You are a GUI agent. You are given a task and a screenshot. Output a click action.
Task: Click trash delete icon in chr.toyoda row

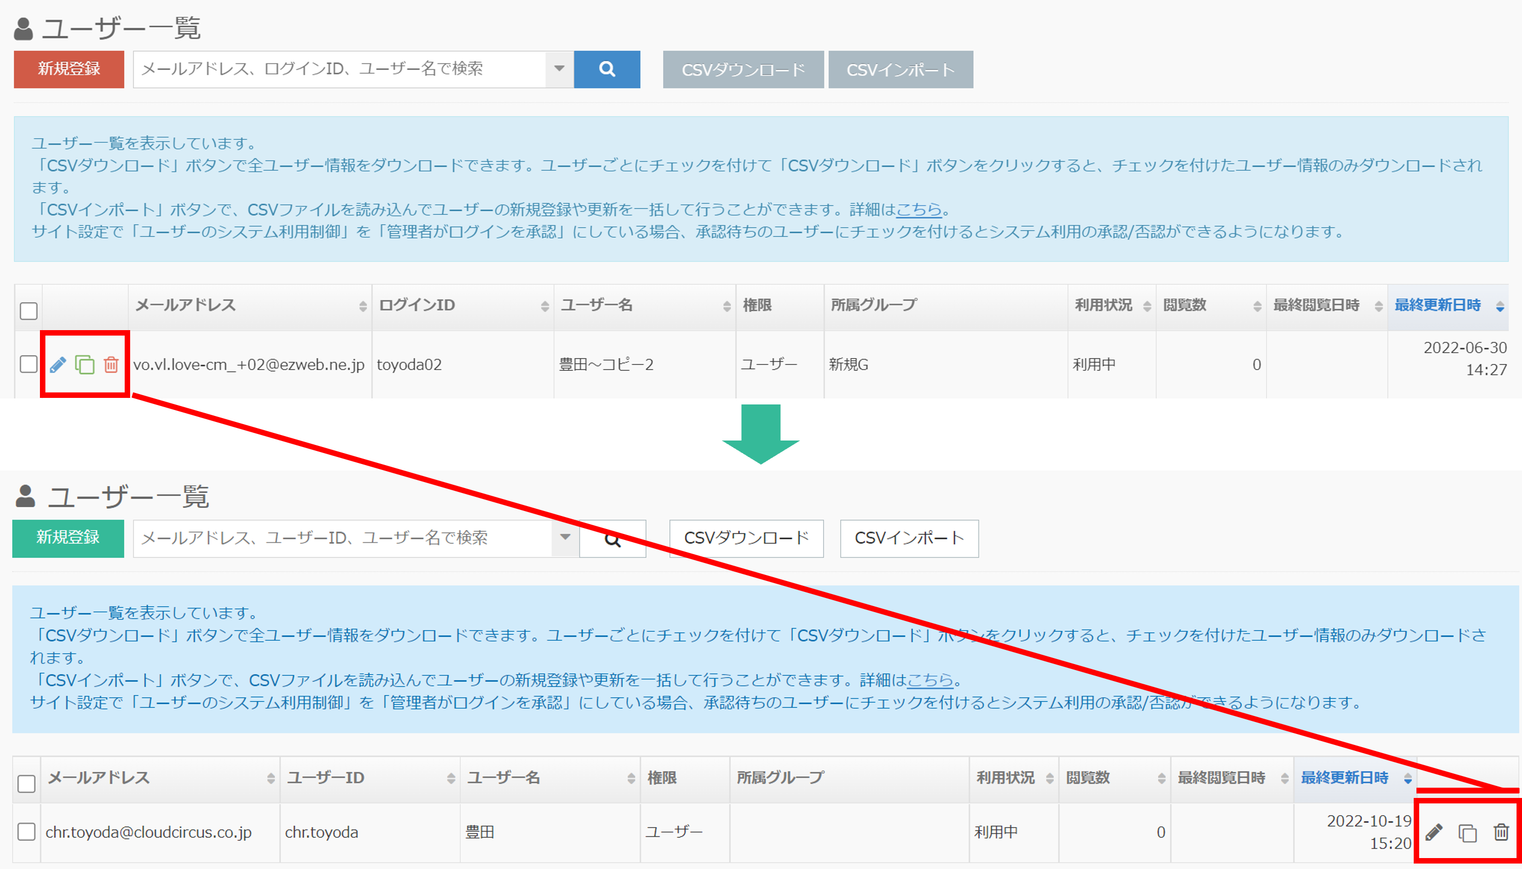1501,832
